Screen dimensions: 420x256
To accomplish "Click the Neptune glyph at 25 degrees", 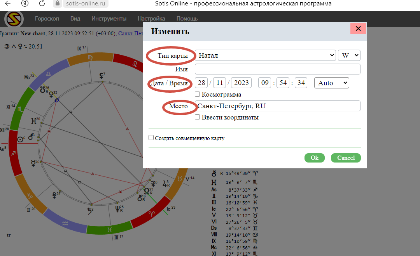I will click(x=118, y=209).
